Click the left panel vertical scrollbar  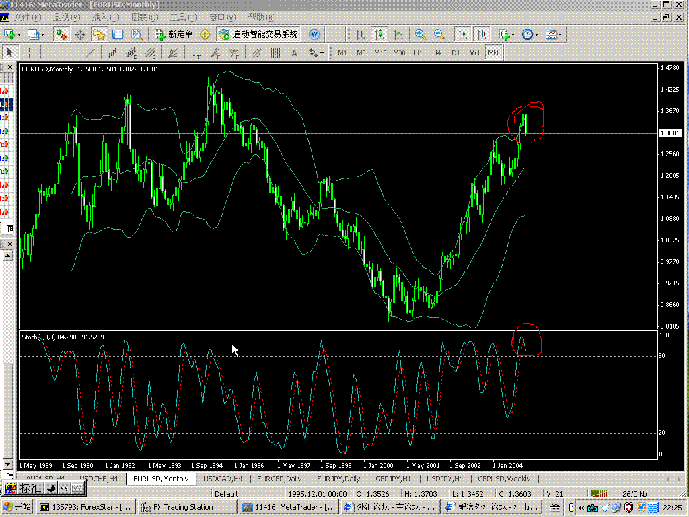(x=8, y=404)
